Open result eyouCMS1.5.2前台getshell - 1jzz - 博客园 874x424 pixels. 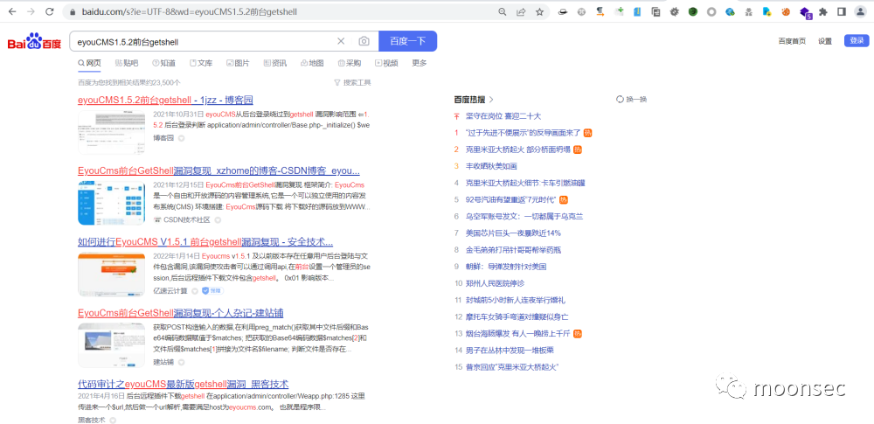pyautogui.click(x=165, y=100)
